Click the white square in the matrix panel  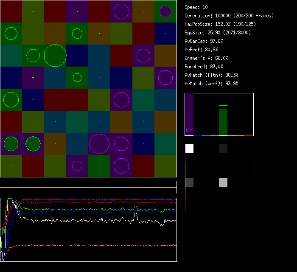(x=189, y=149)
